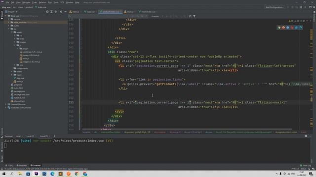Image resolution: width=316 pixels, height=177 pixels.
Task: Switch to main.js editor tab
Action: 129,12
